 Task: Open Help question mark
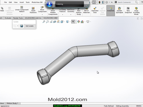tap(142, 2)
